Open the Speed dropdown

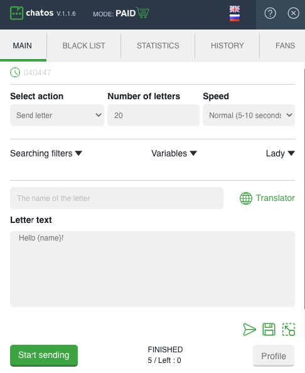[x=249, y=115]
